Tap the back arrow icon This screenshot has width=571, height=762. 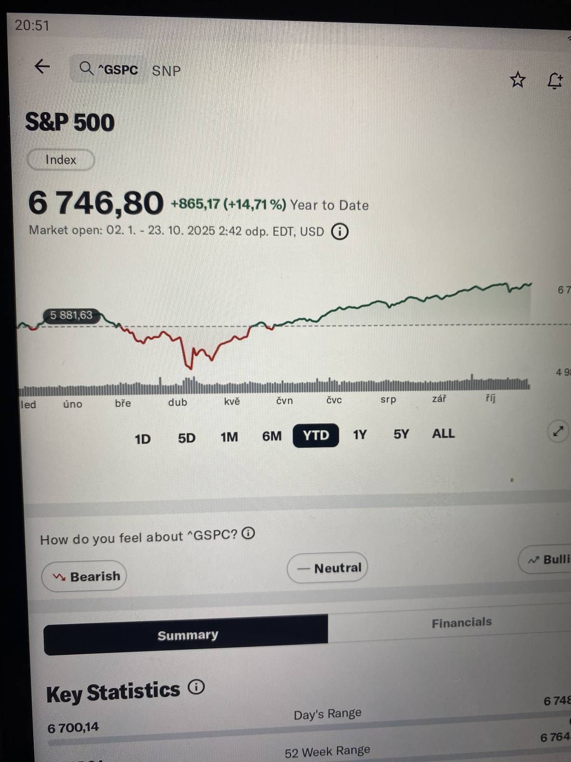[42, 66]
